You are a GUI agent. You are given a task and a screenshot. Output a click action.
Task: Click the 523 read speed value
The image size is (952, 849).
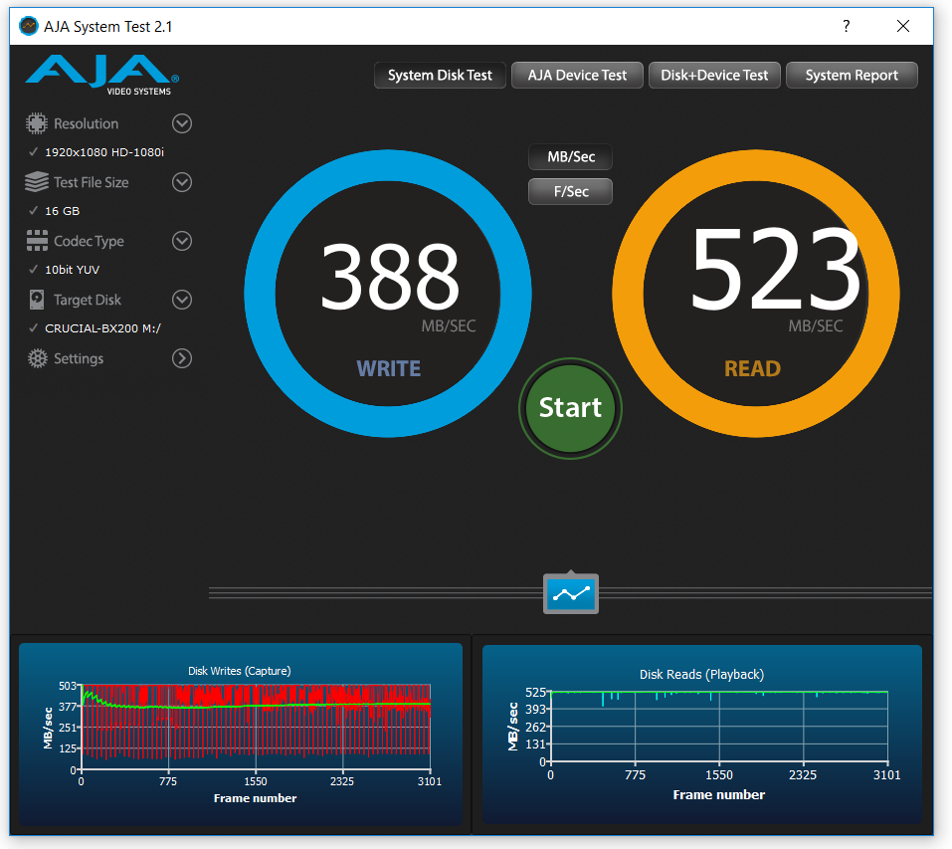[x=775, y=268]
